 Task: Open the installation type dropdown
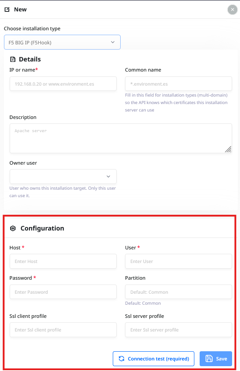coord(62,42)
